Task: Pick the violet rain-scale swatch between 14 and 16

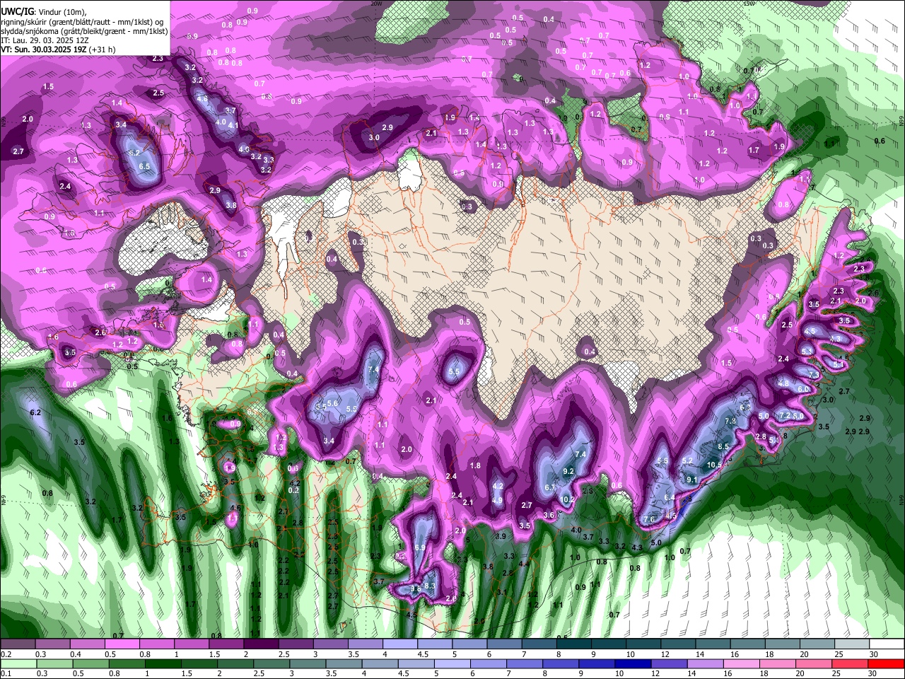Action: point(705,663)
